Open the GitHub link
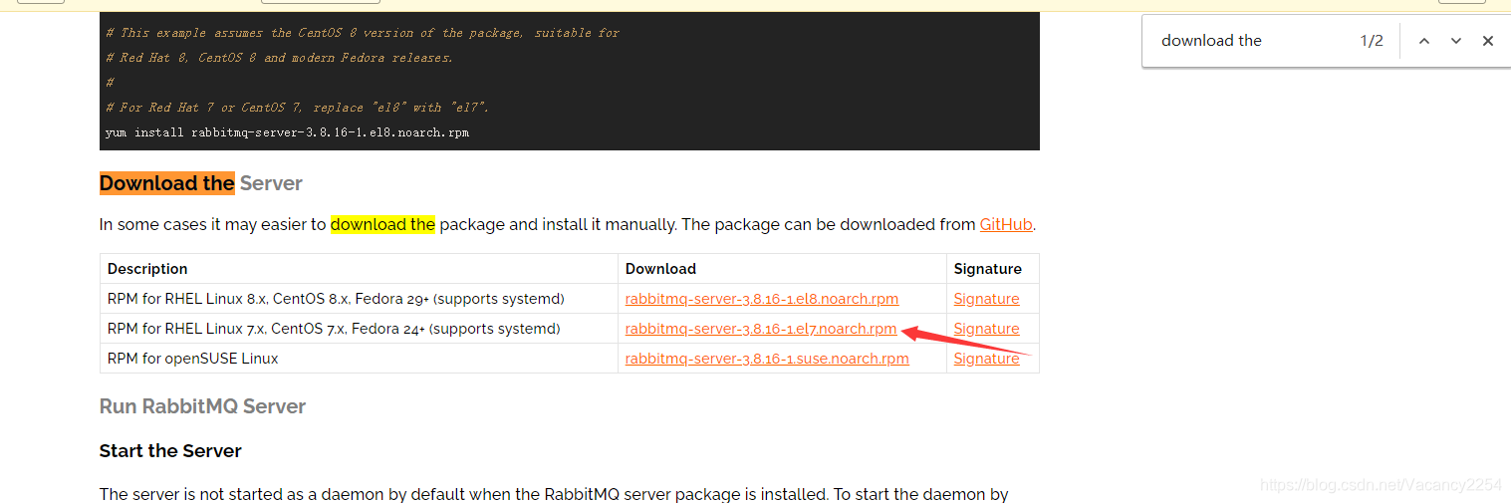Image resolution: width=1511 pixels, height=503 pixels. [x=1006, y=224]
